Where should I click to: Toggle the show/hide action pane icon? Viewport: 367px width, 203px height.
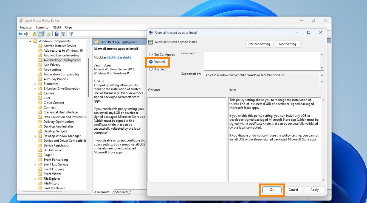tap(63, 34)
